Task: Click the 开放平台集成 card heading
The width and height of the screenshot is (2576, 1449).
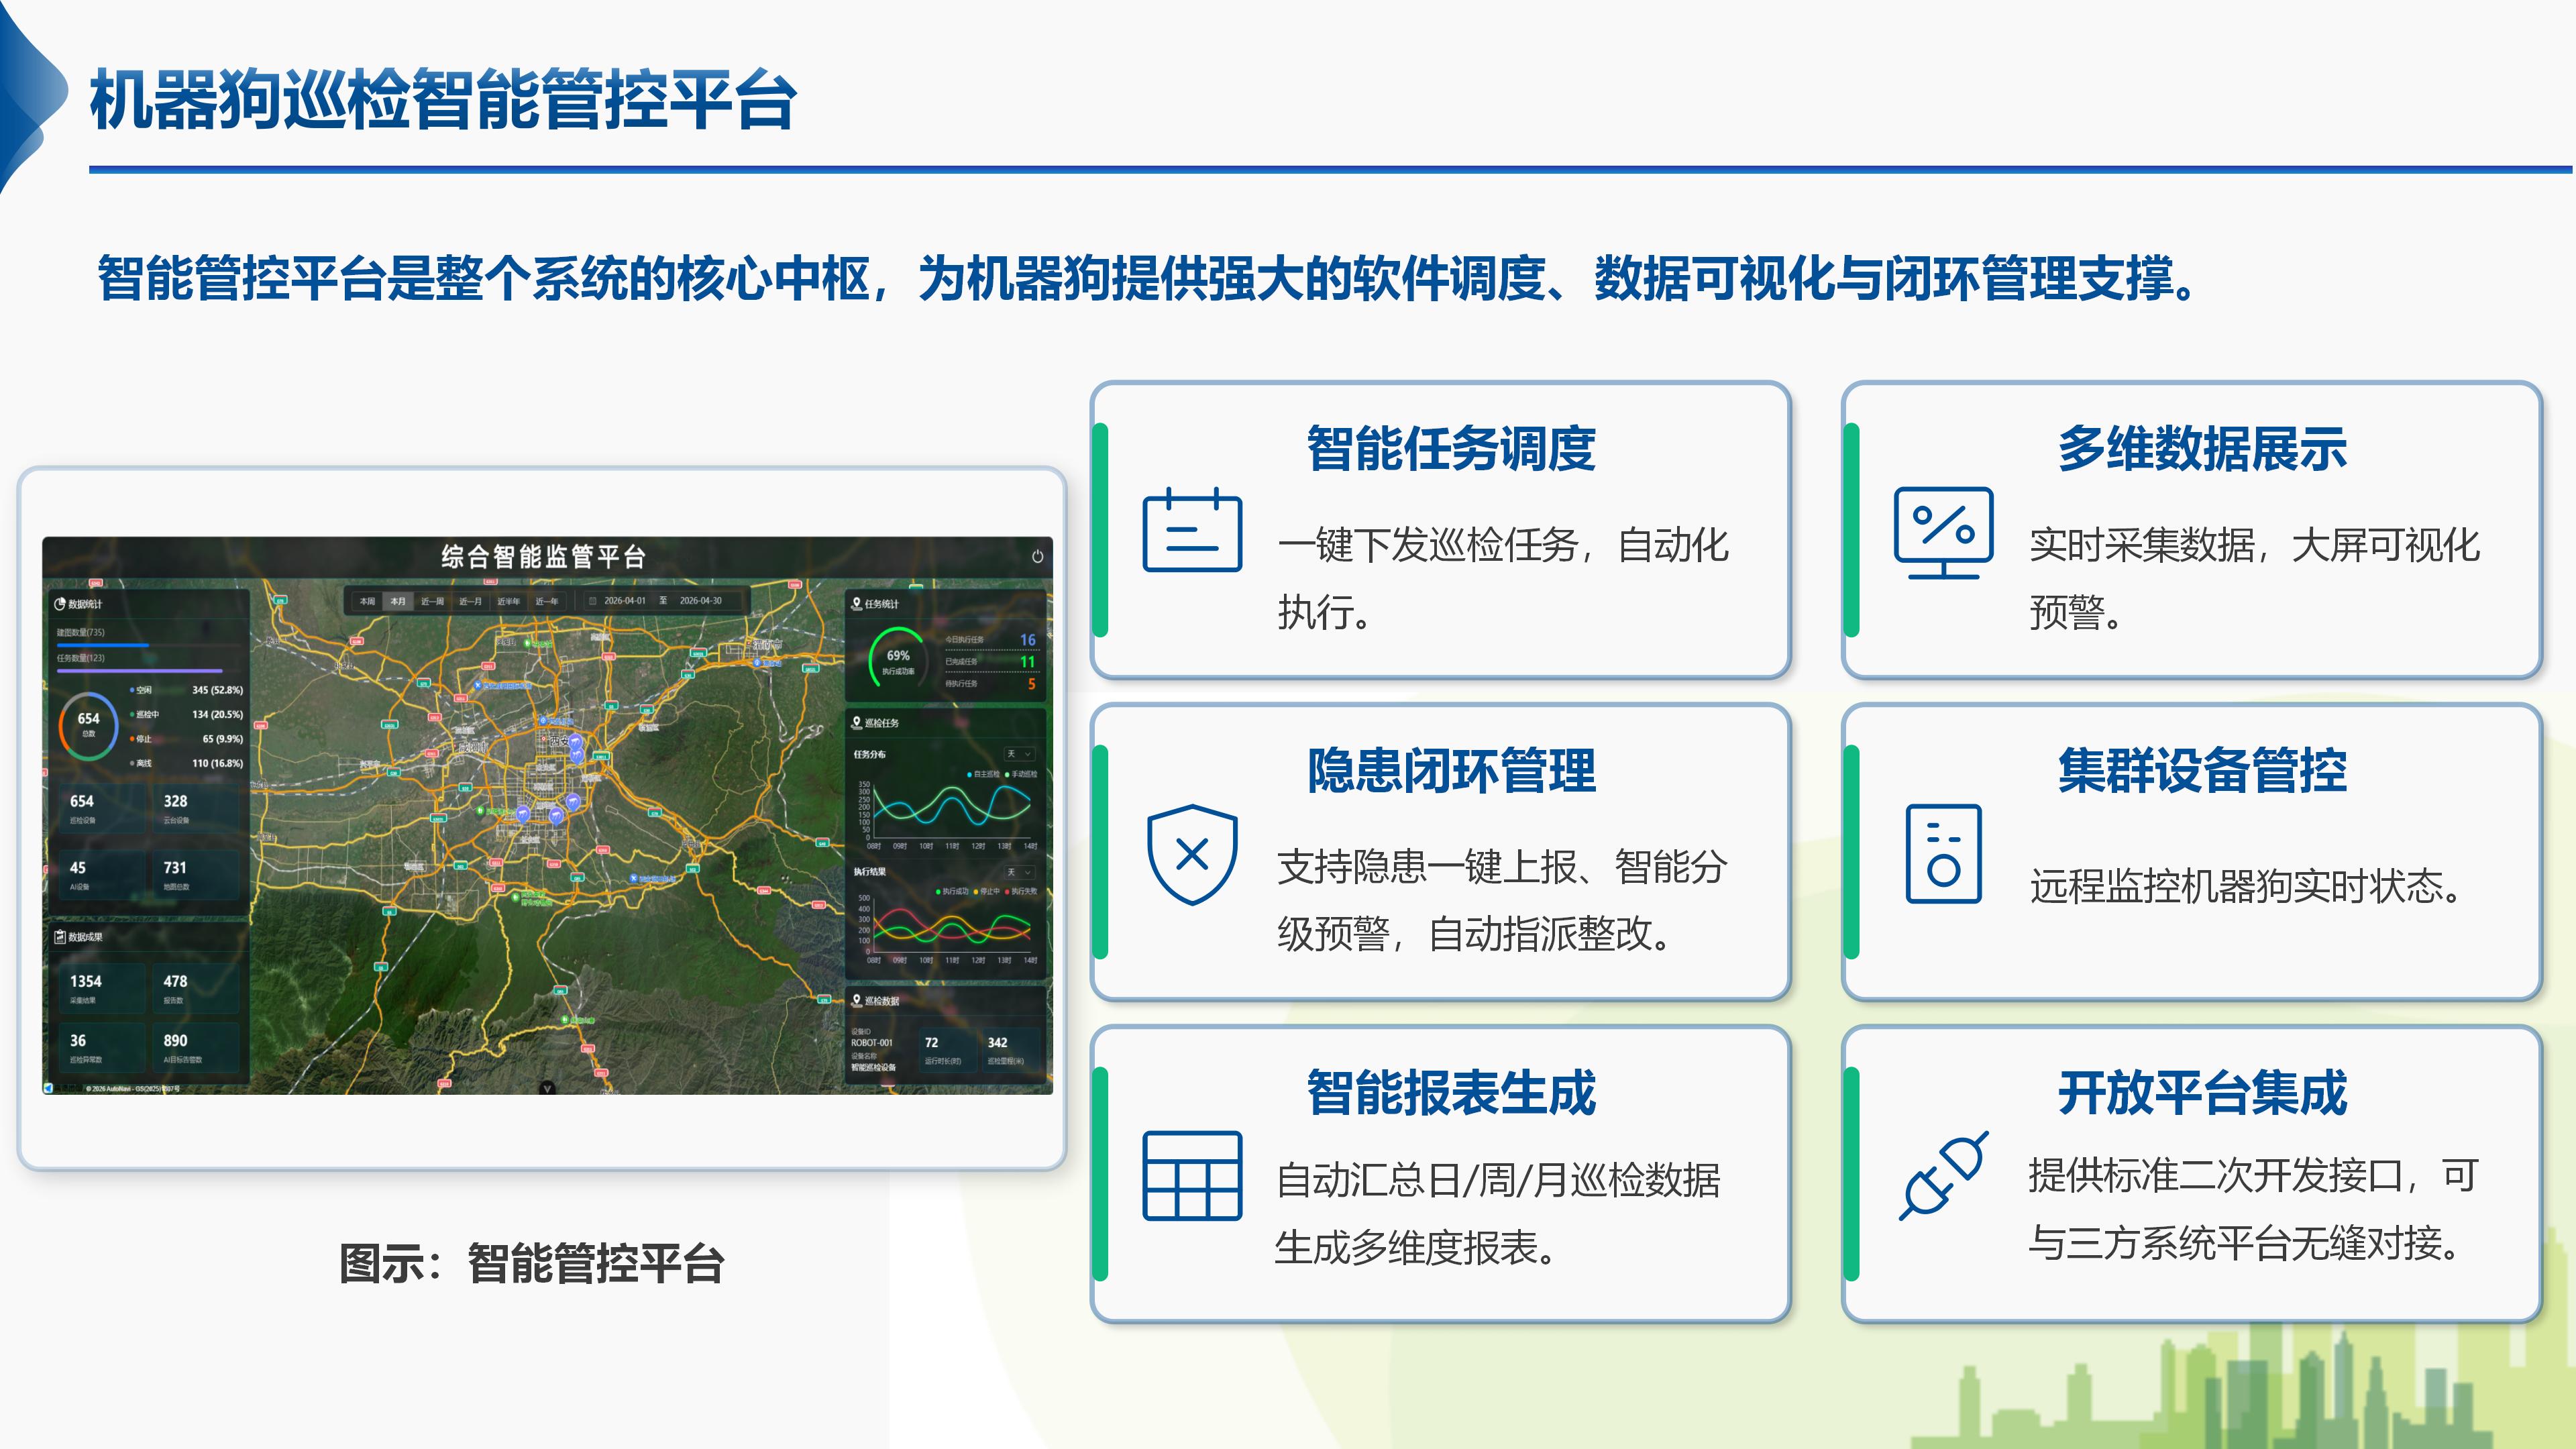Action: 2202,1093
